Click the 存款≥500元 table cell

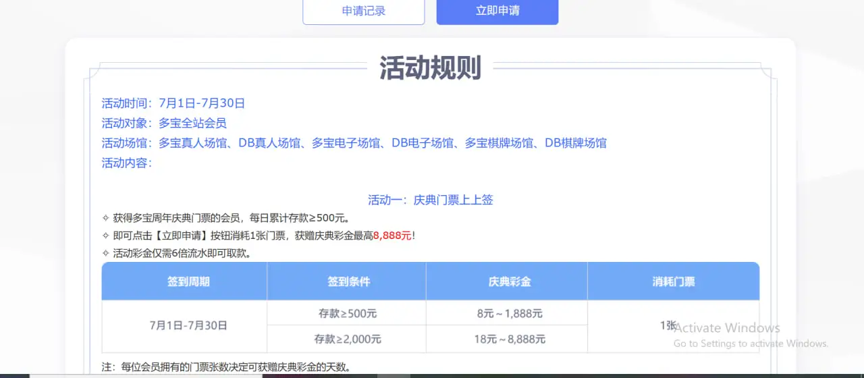[x=348, y=313]
